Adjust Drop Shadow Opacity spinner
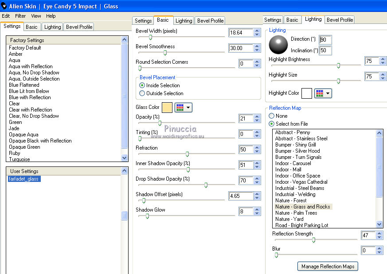 [257, 180]
